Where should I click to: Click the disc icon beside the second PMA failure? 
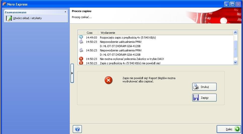81,50
